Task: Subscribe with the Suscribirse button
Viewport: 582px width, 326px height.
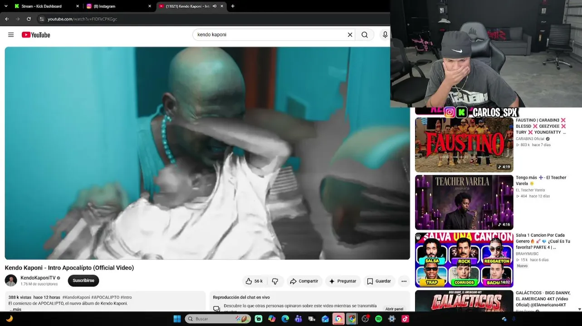Action: coord(83,281)
